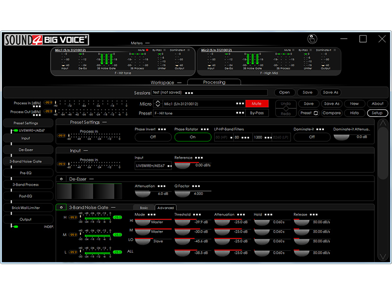Viewport: 392px width, 294px height.
Task: Open Noise Gate Attenuation three-dot options
Action: [x=241, y=215]
